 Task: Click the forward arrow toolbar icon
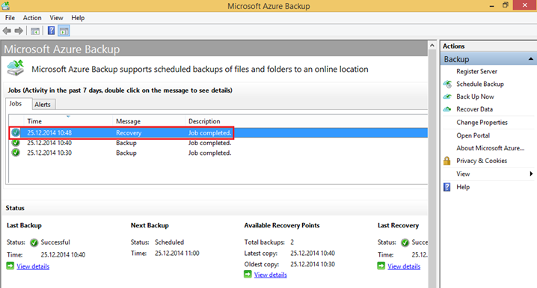pos(19,31)
